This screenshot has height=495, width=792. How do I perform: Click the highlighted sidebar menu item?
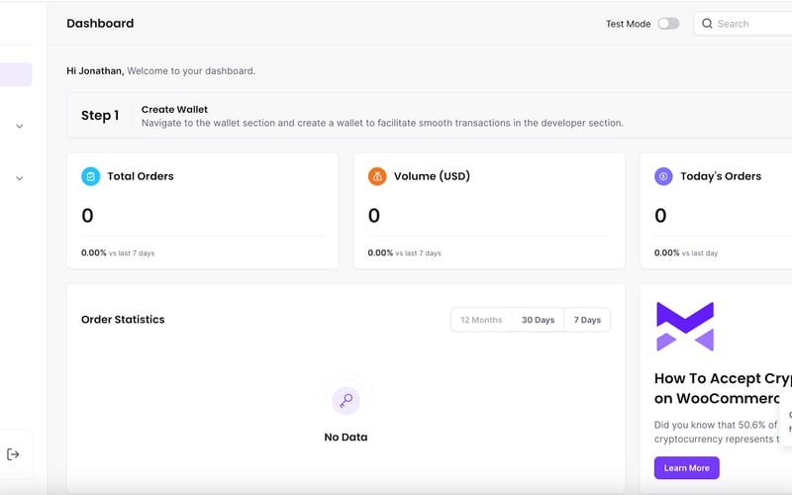pos(16,75)
